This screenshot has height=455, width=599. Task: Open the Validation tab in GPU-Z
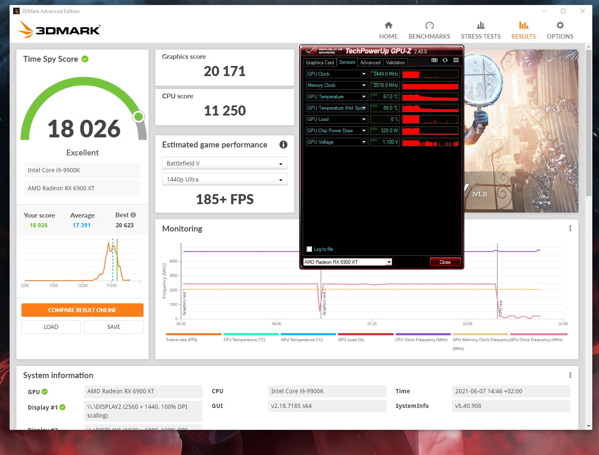point(396,63)
